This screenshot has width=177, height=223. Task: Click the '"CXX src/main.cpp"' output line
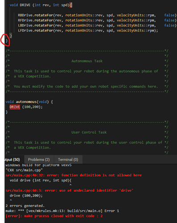tap(24, 170)
